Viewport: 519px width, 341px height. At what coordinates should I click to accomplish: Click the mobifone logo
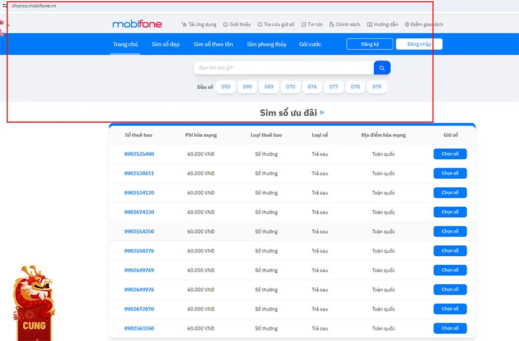click(x=137, y=24)
